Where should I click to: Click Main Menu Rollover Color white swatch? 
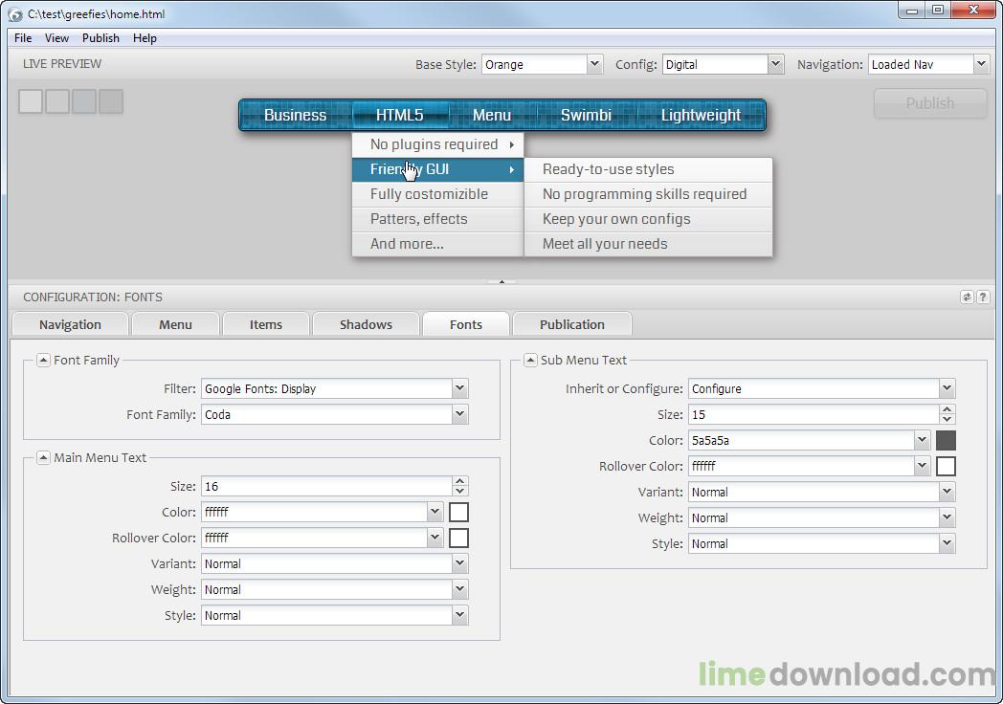pyautogui.click(x=458, y=539)
